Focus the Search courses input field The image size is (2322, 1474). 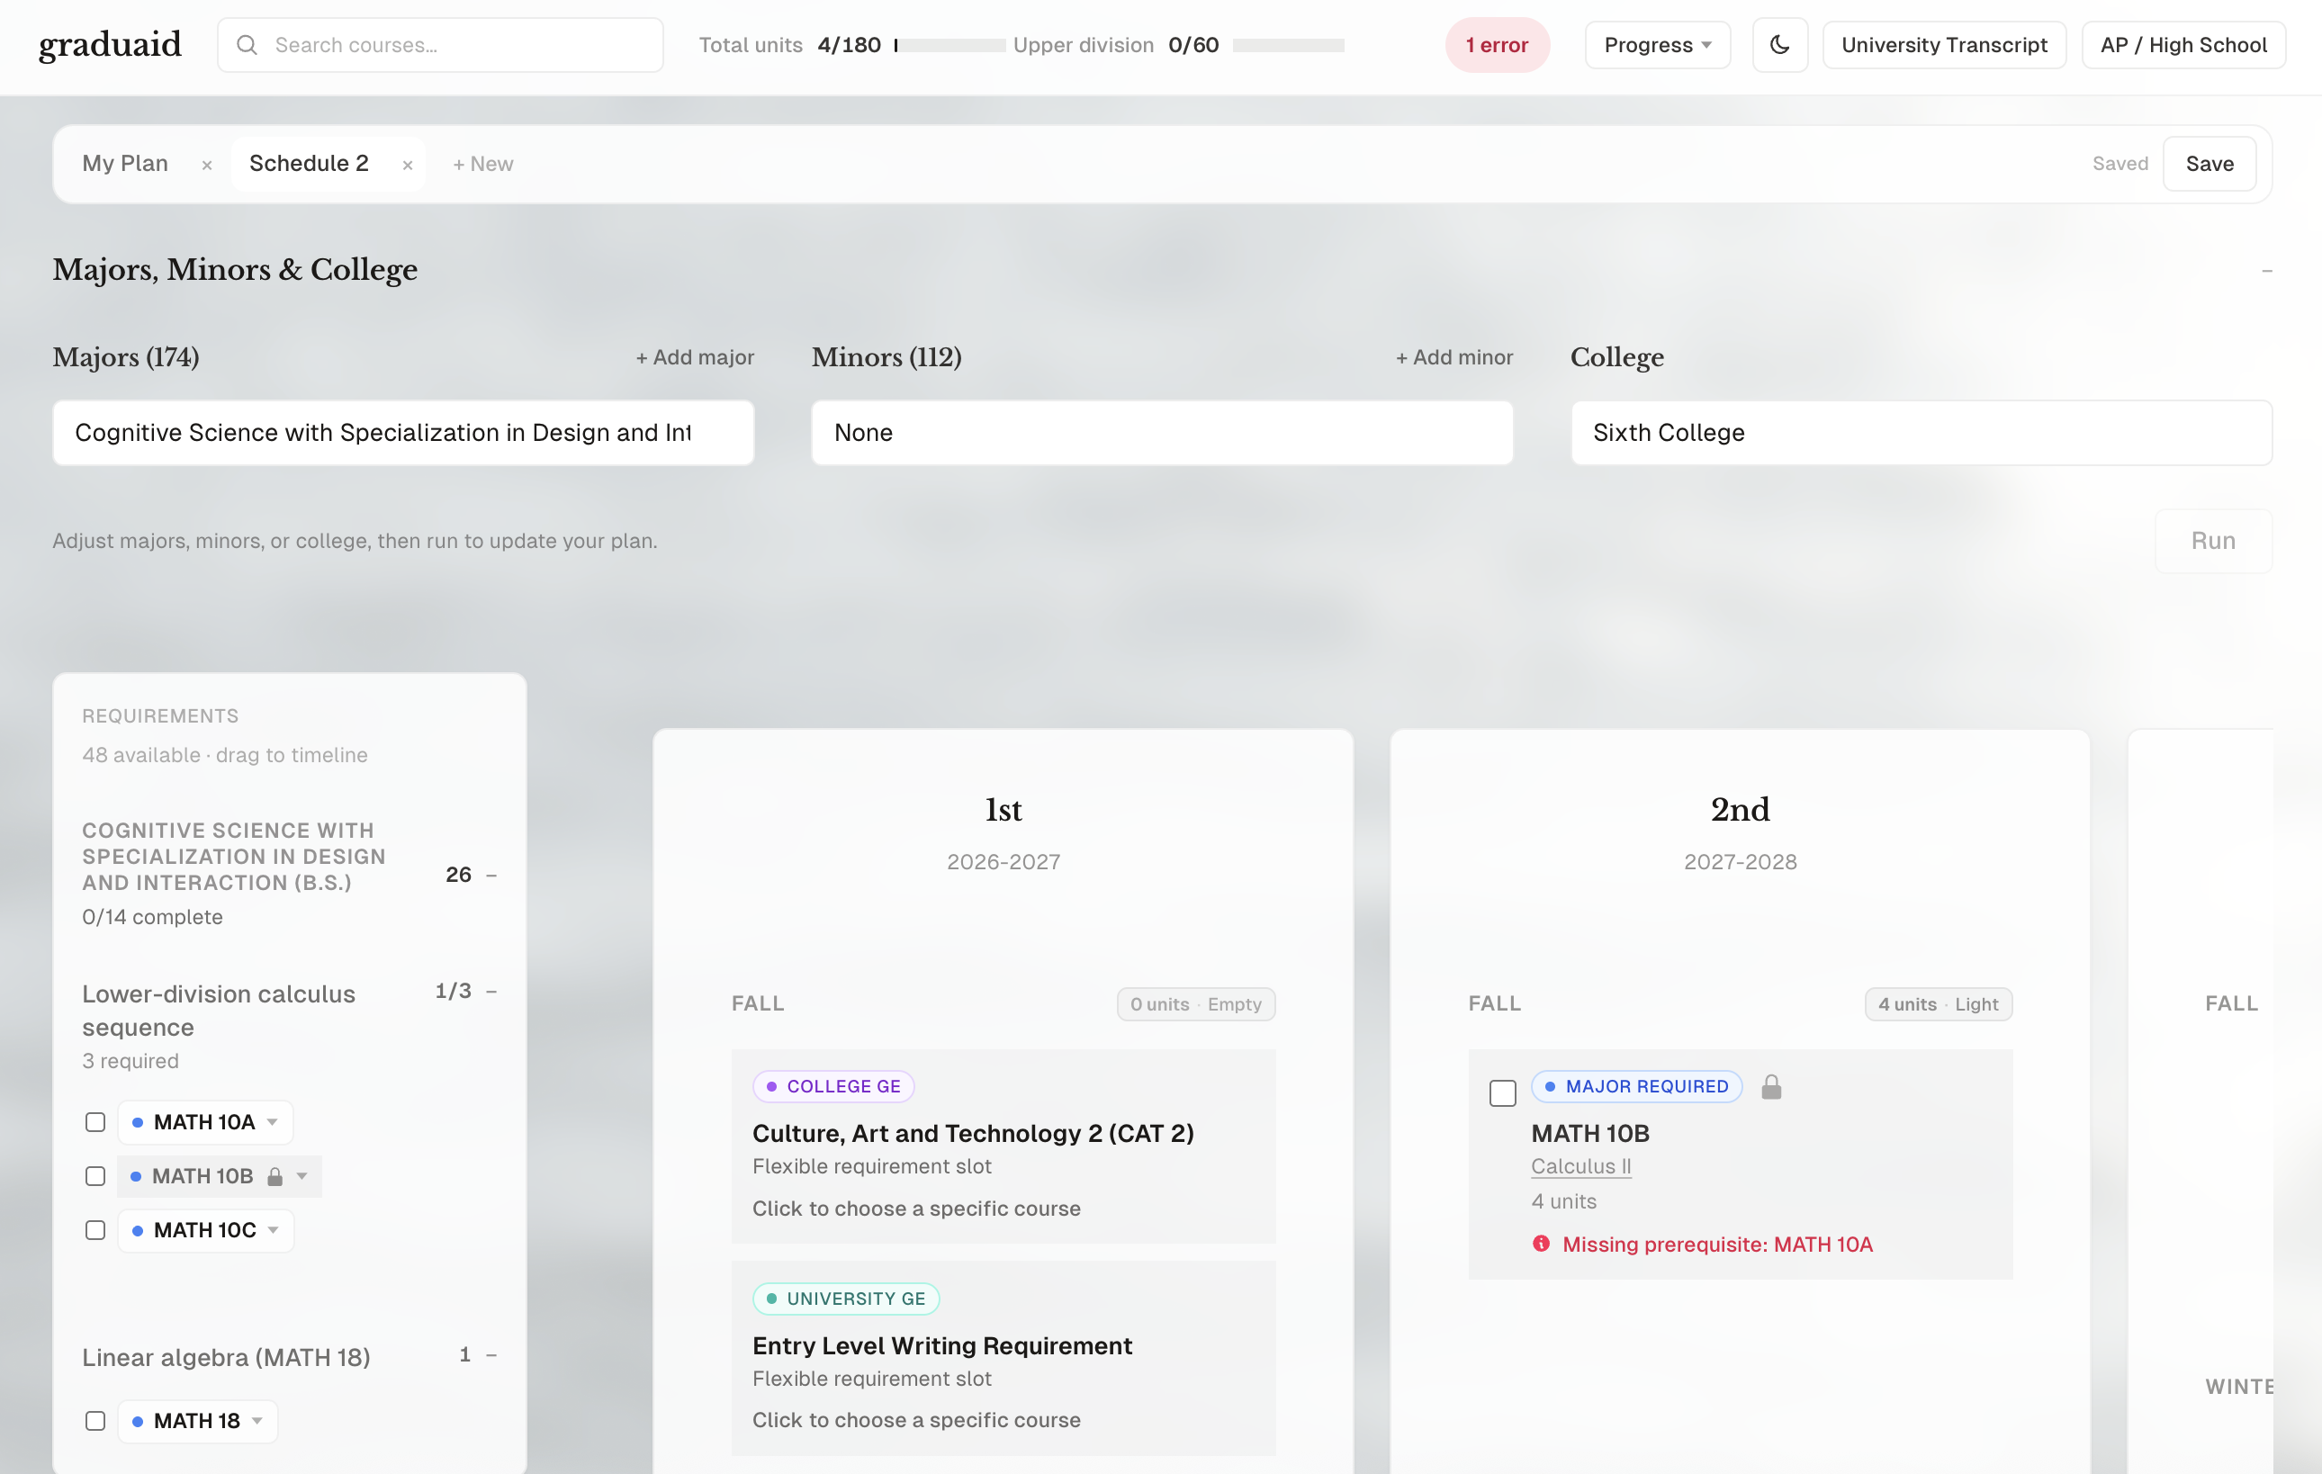[x=440, y=45]
